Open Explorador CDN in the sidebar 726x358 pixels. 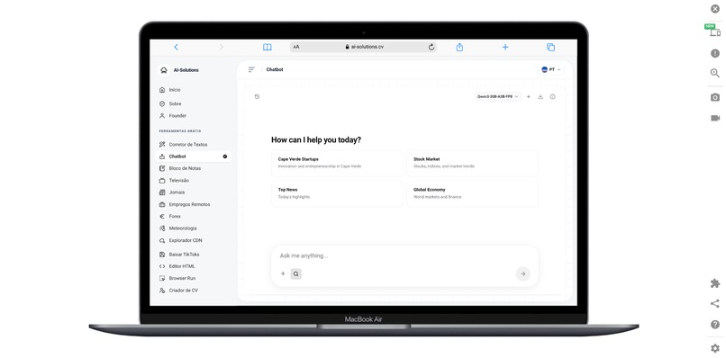click(194, 240)
